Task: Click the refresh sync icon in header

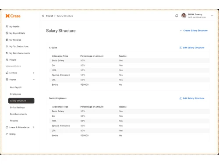Action: coord(177,16)
